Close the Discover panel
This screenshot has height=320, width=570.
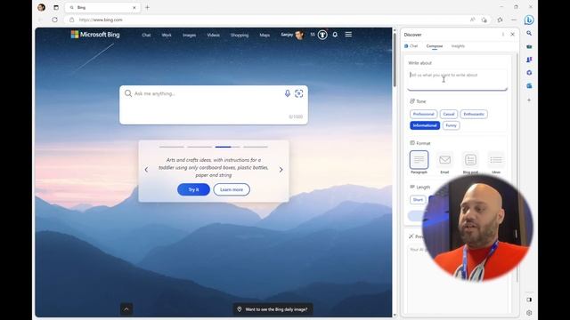(x=513, y=35)
